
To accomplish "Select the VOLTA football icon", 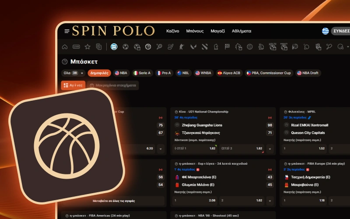I will point(273,47).
